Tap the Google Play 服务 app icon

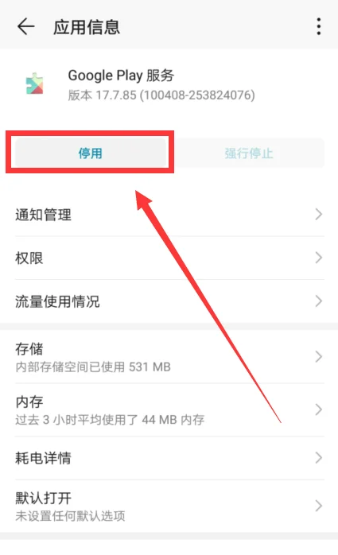coord(35,84)
